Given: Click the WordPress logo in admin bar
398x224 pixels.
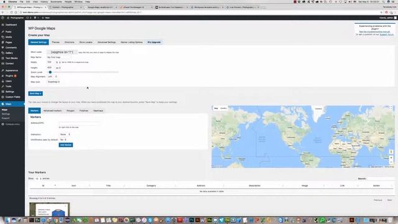Looking at the screenshot, I should click(2, 18).
